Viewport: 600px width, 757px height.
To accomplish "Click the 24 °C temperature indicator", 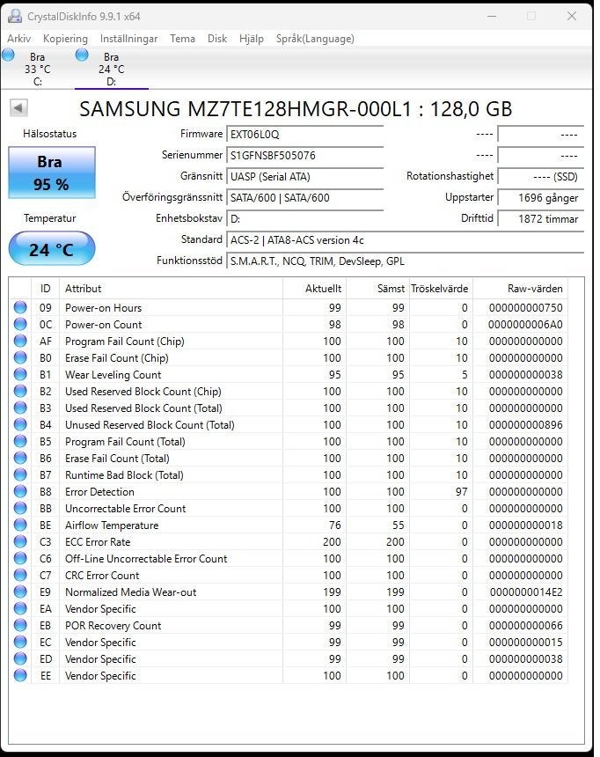I will [52, 249].
